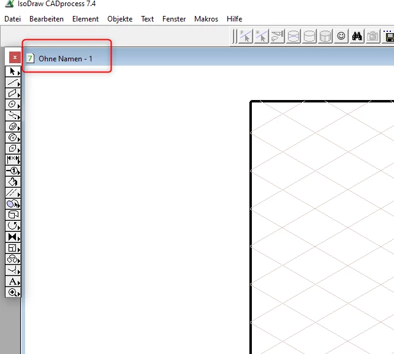Select the Rectangle tool in toolbox

tap(13, 94)
